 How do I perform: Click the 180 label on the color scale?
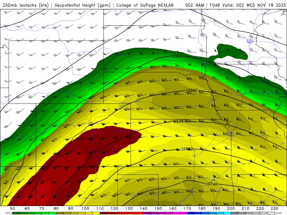[x=202, y=209]
